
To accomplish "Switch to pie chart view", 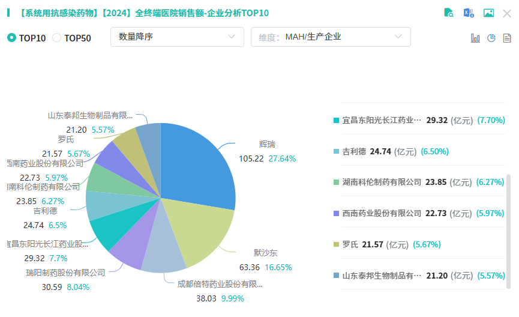I will tap(491, 38).
